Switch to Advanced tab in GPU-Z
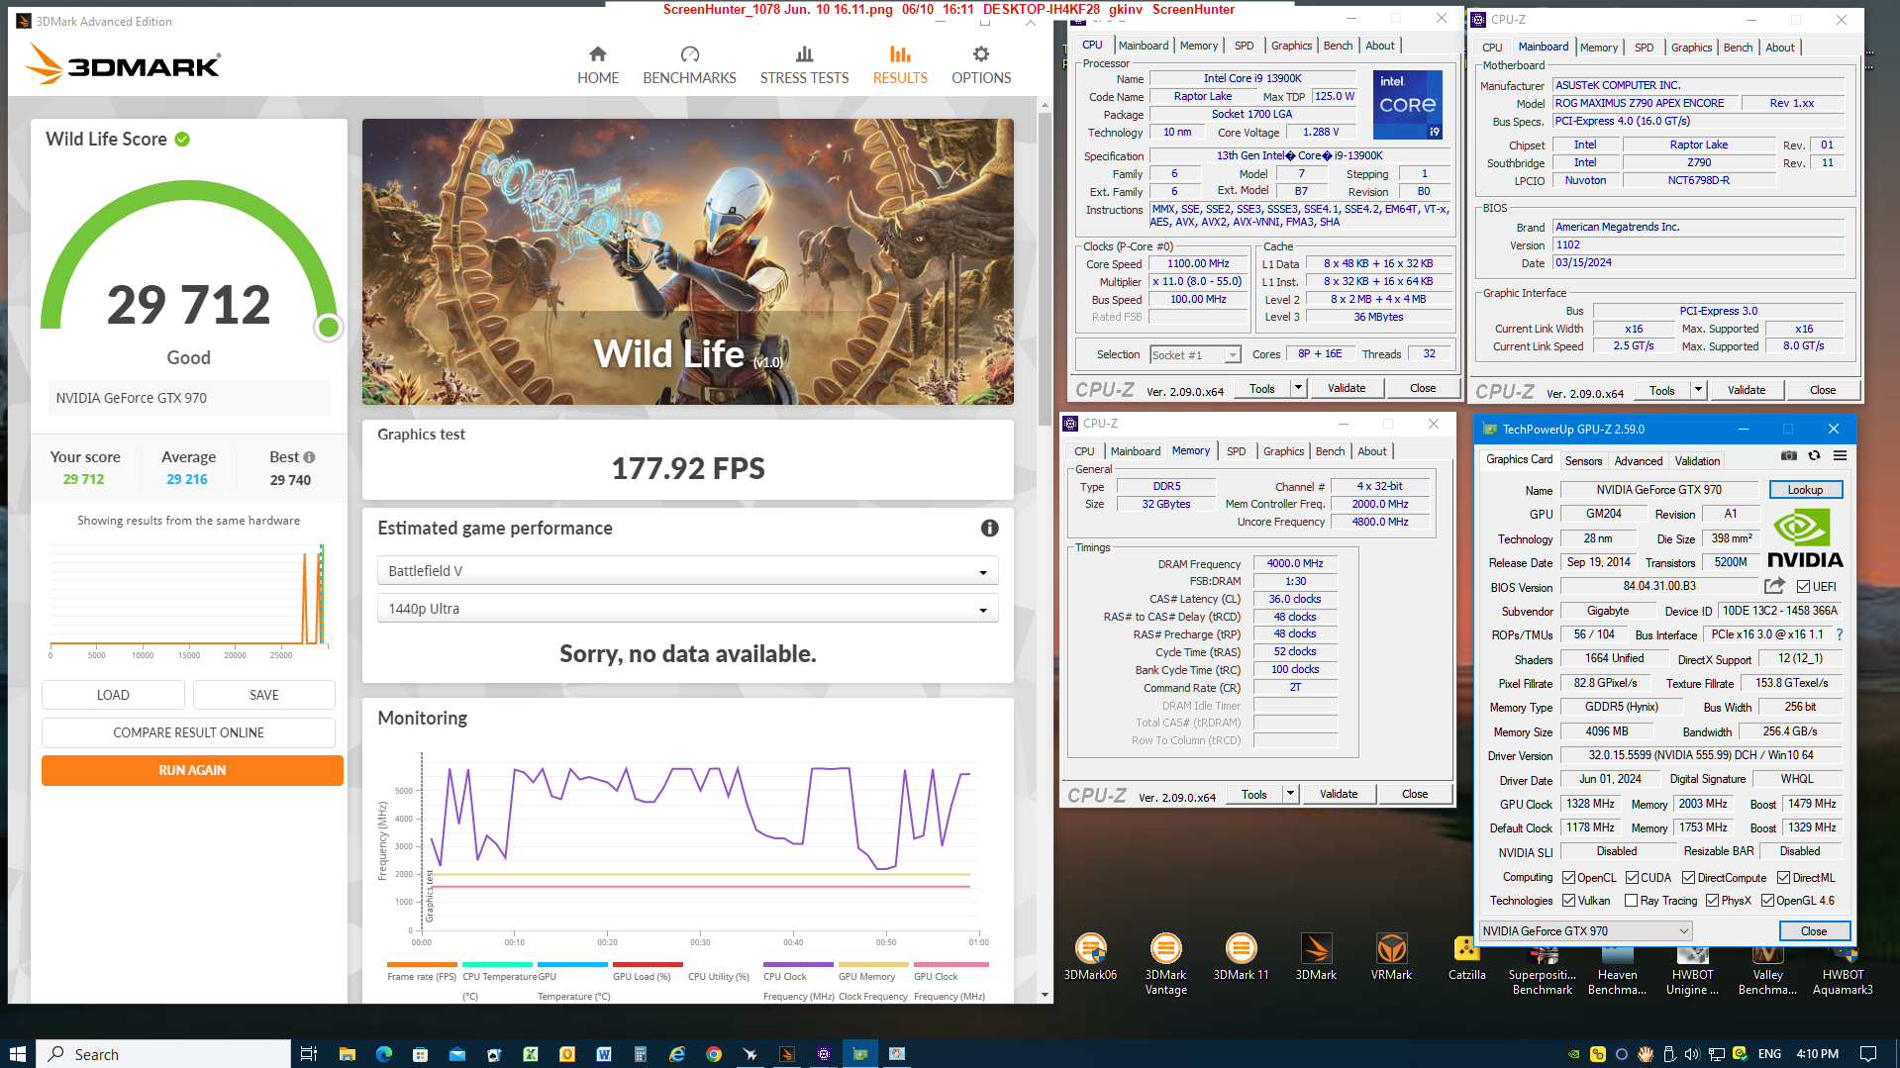 [1639, 461]
